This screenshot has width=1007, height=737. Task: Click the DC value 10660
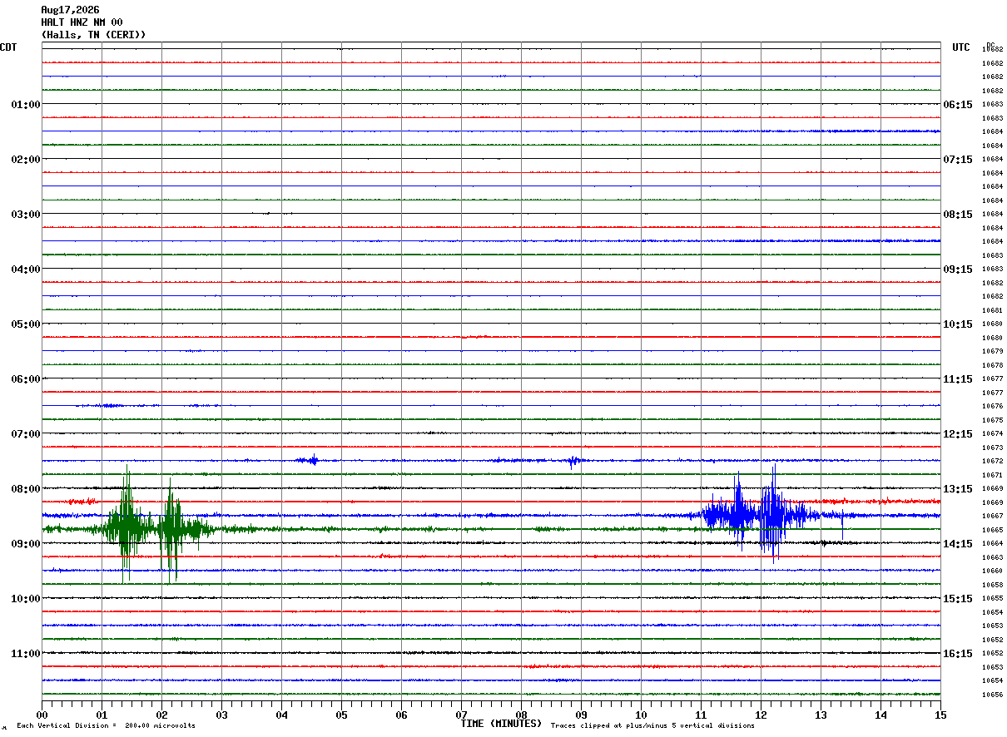click(992, 571)
